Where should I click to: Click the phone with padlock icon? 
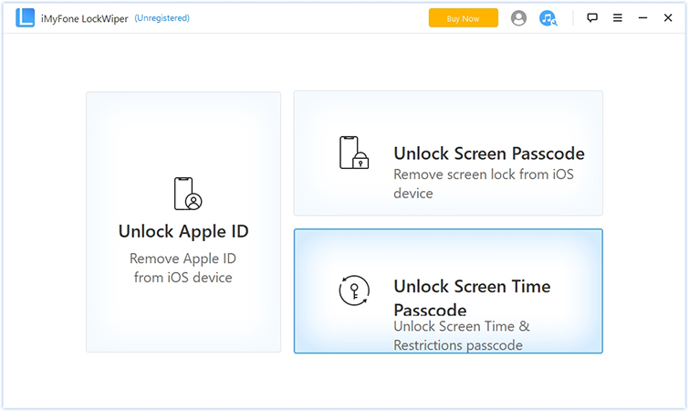pyautogui.click(x=354, y=153)
